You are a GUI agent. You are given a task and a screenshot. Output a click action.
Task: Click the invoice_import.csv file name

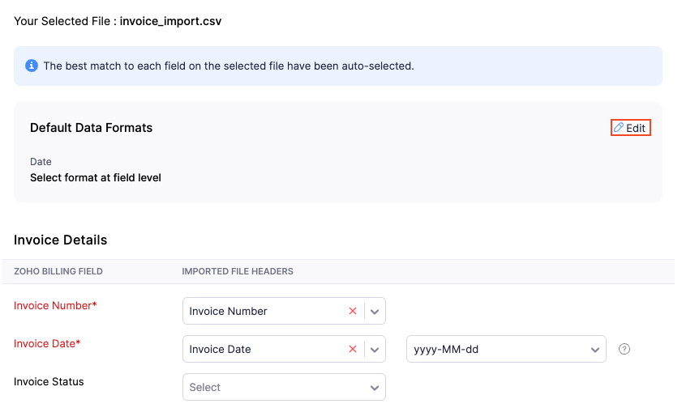(x=170, y=21)
